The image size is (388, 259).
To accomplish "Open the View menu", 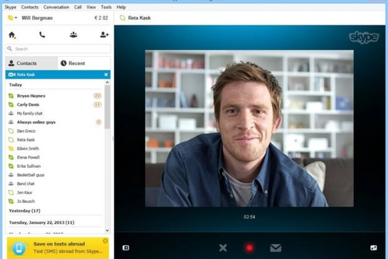I will [x=91, y=7].
